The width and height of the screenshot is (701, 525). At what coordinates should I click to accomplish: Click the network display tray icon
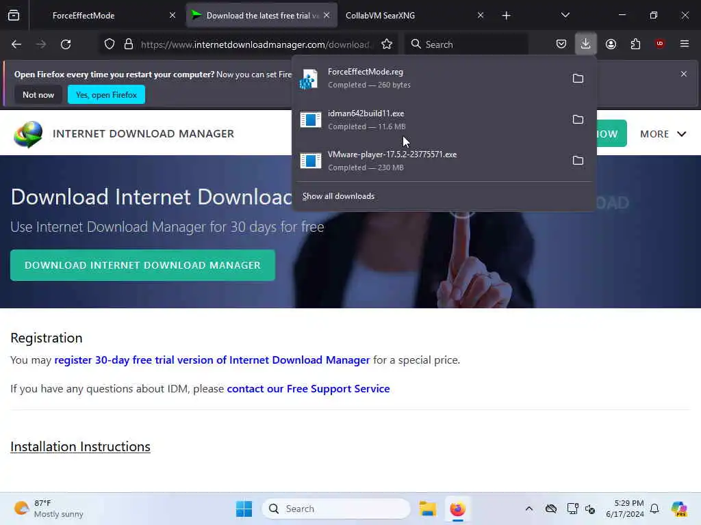pos(572,509)
